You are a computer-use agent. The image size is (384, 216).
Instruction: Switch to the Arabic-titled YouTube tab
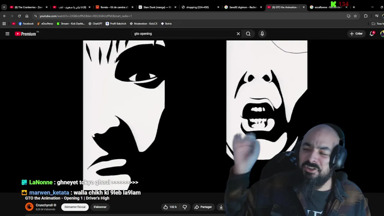click(x=72, y=7)
